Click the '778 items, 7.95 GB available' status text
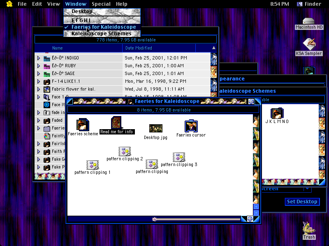This screenshot has height=246, width=329. [x=126, y=40]
